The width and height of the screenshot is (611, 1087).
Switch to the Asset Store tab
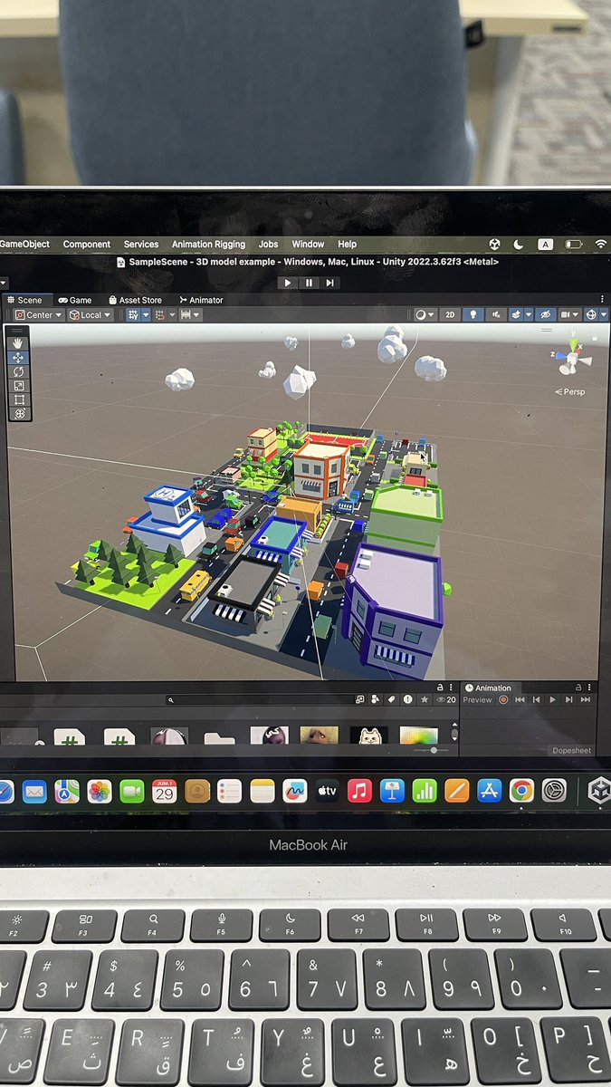click(x=135, y=300)
